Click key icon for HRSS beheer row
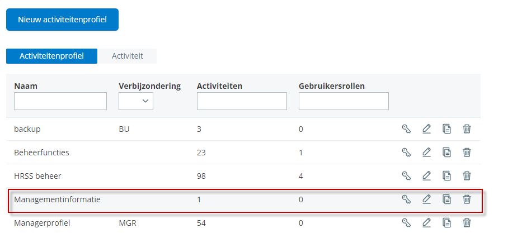Viewport: 508px width, 233px height. (x=407, y=175)
